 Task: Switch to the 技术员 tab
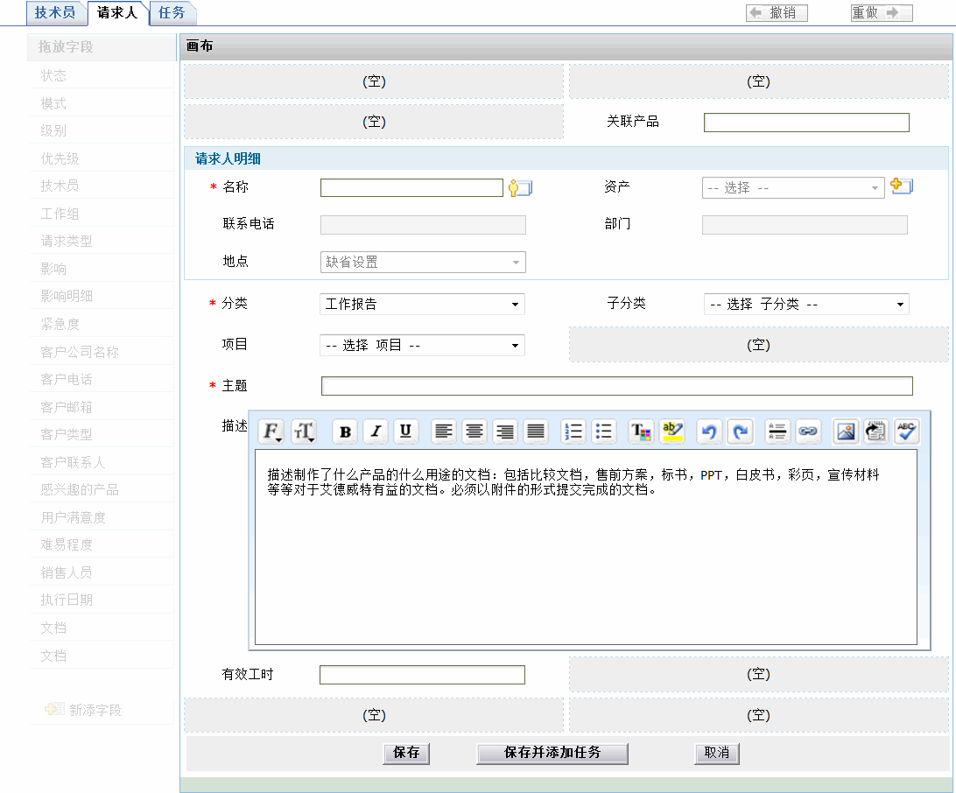(x=55, y=12)
